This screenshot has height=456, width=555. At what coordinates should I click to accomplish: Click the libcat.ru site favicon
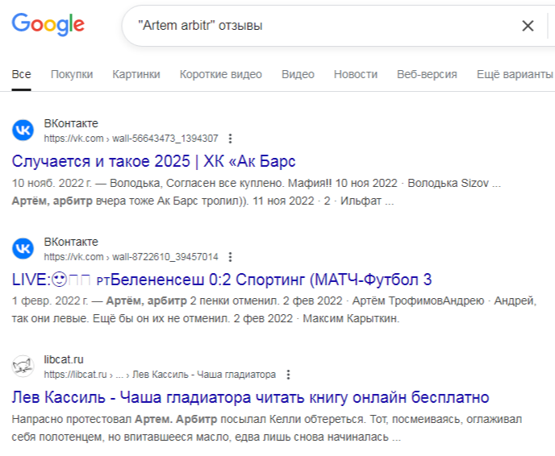tap(23, 367)
